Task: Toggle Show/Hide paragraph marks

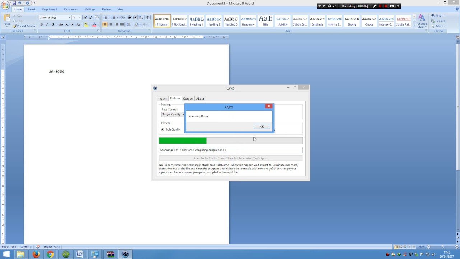Action: point(147,18)
